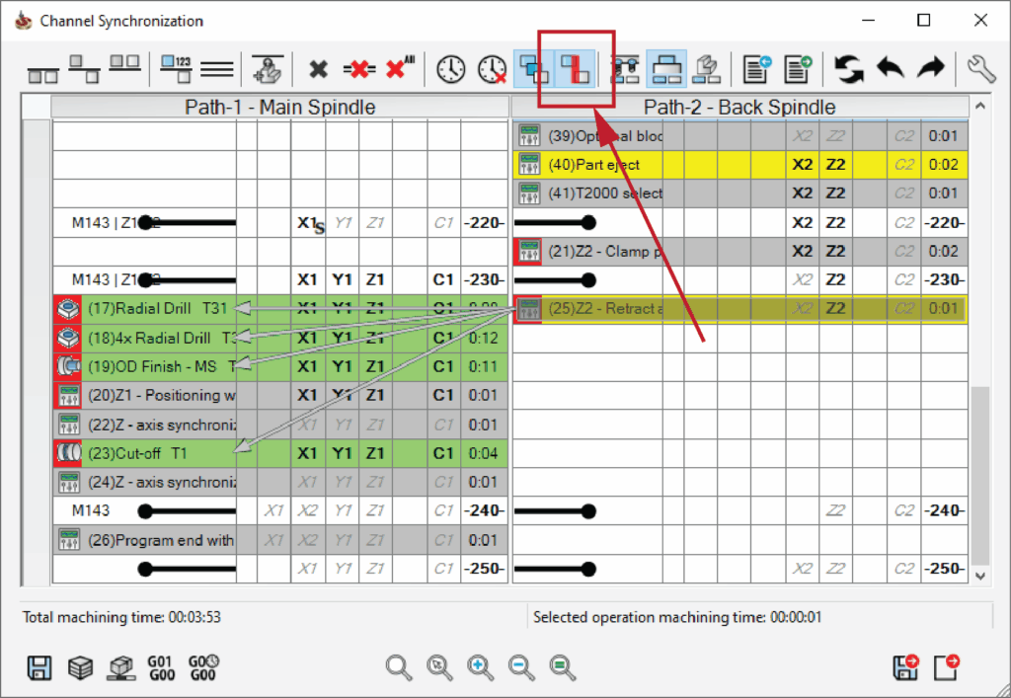The height and width of the screenshot is (698, 1011).
Task: Click the redo arrow in toolbar
Action: 931,69
